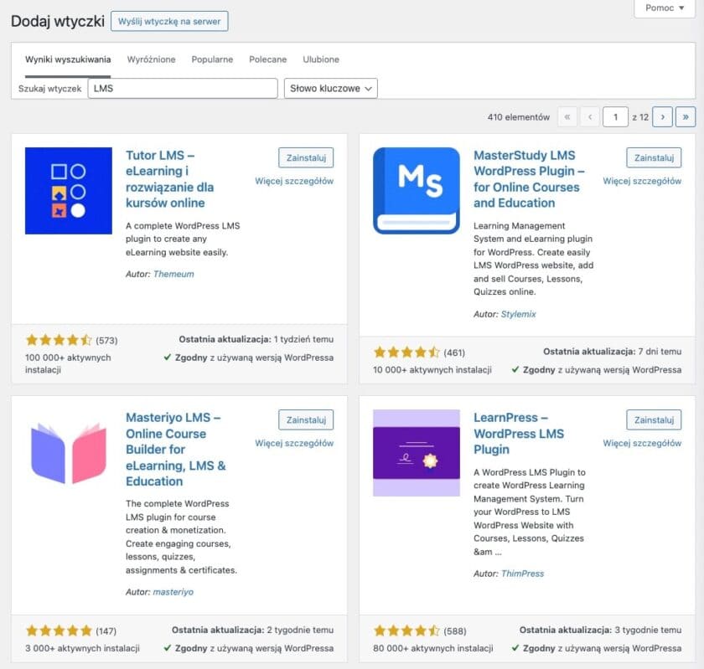This screenshot has height=669, width=704.
Task: Click the Masteriyo open book thumbnail icon
Action: 68,453
